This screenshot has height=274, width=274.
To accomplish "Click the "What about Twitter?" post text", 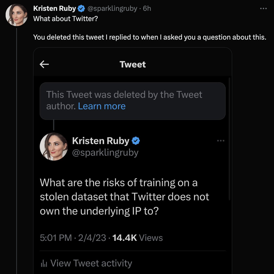I will click(66, 19).
